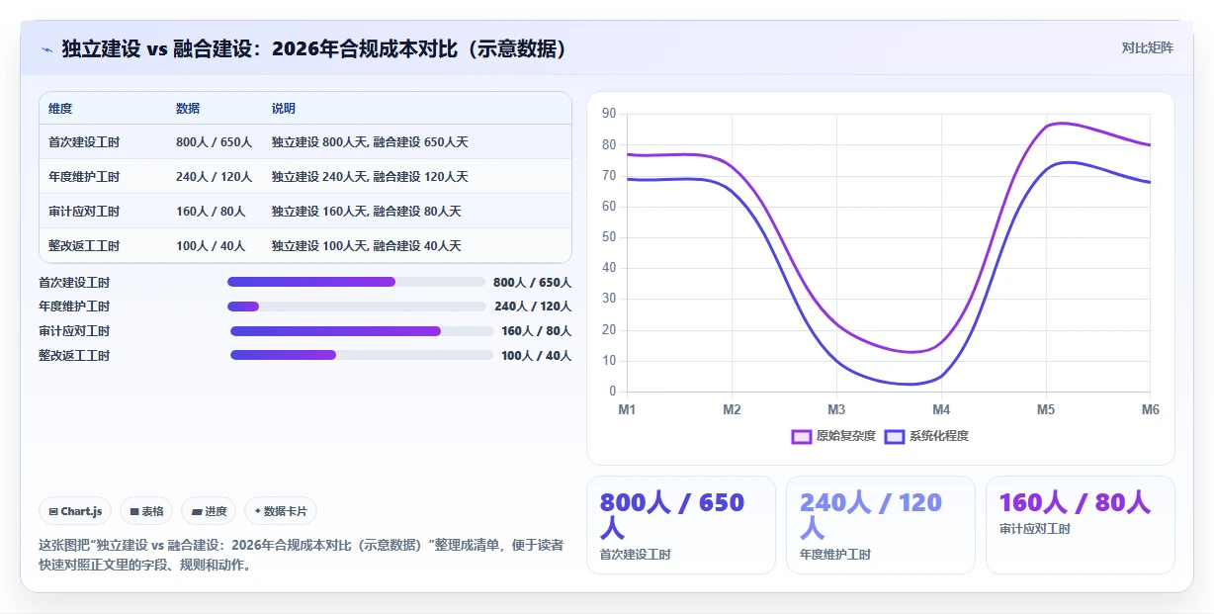
Task: Click the 对比矩阵 label in the header
Action: pos(1147,47)
